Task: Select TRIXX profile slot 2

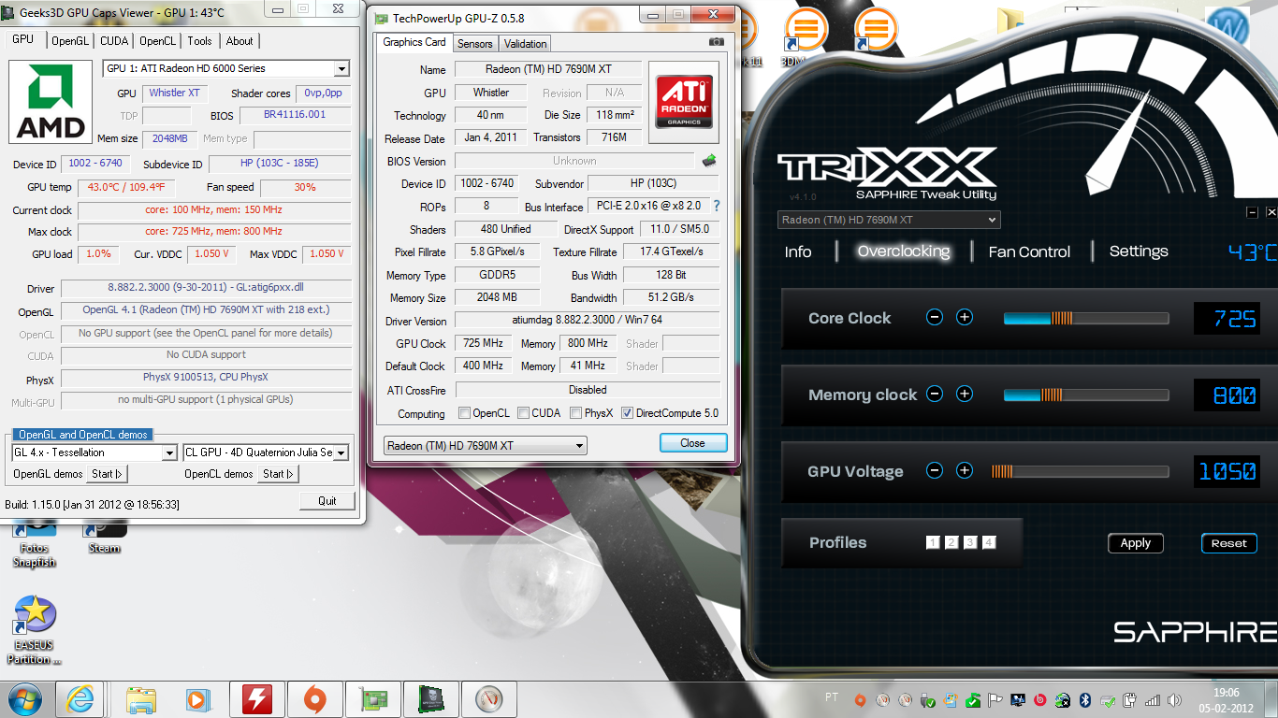Action: tap(951, 542)
